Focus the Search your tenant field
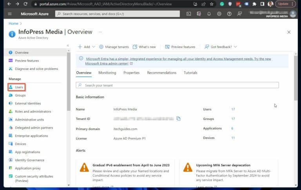Image resolution: width=301 pixels, height=190 pixels. [178, 85]
